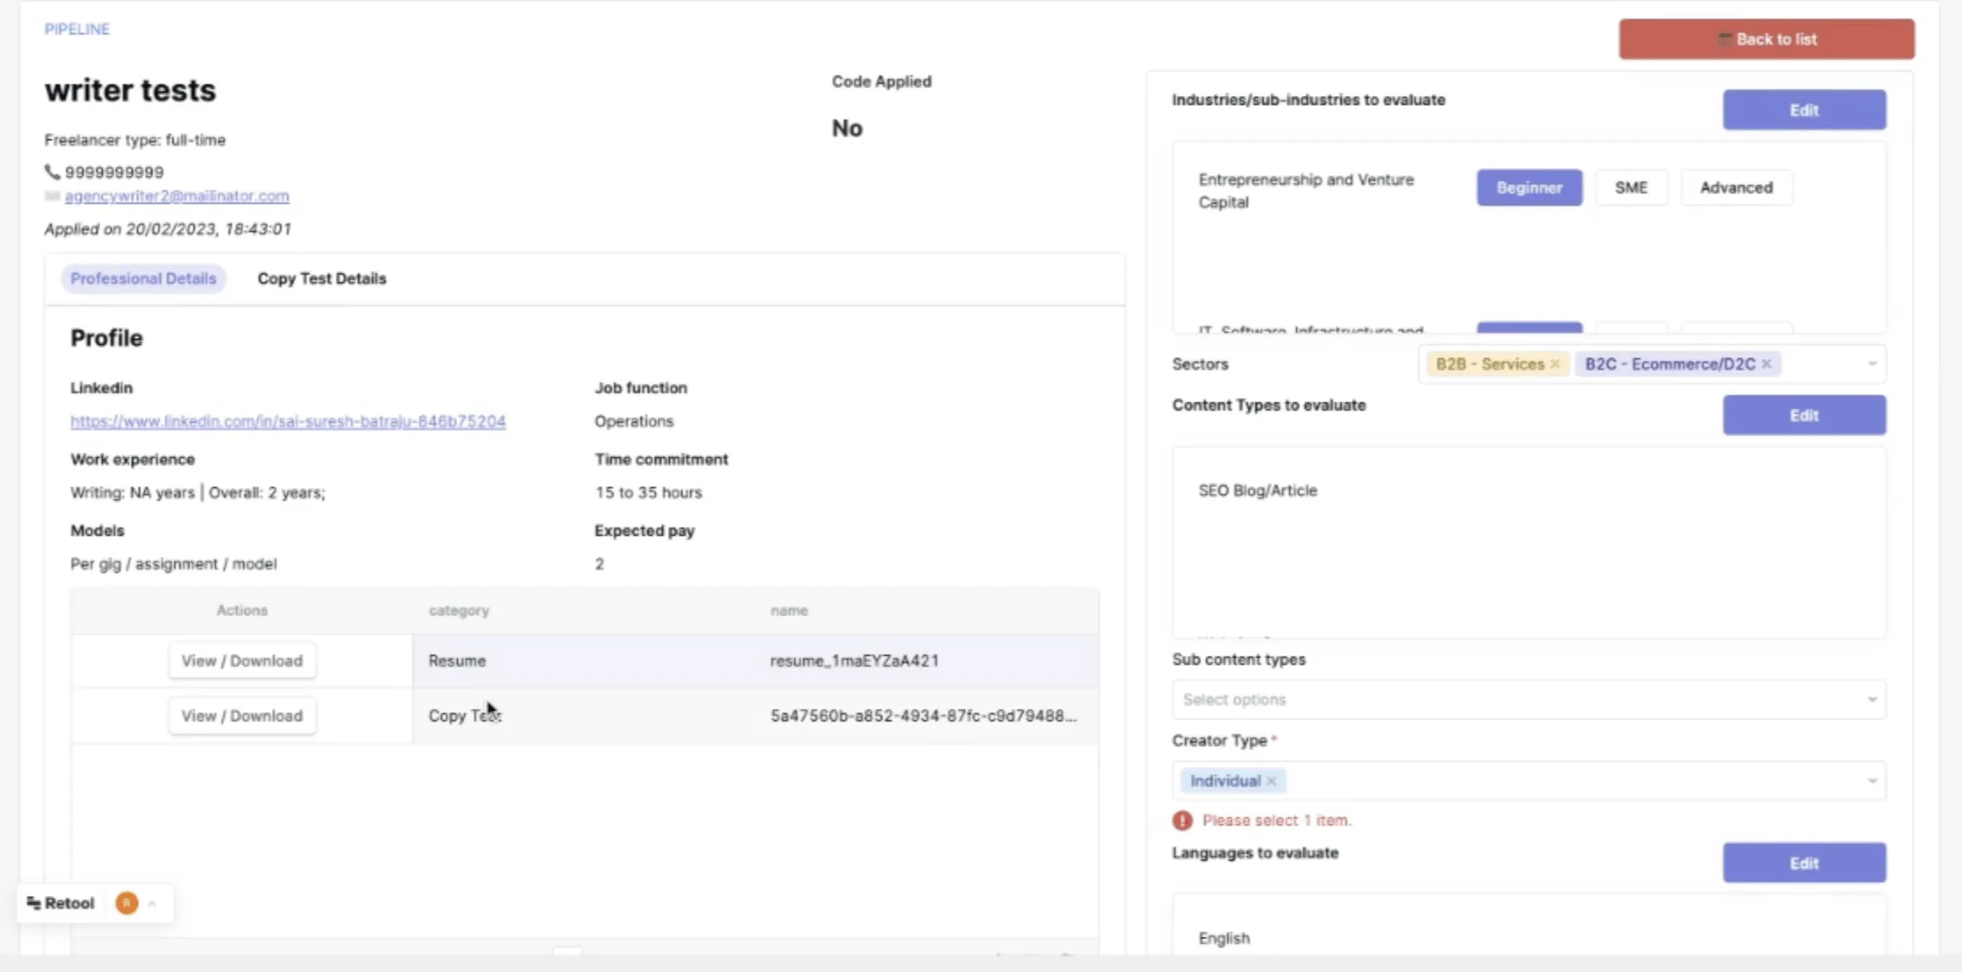Expand the Sectors dropdown arrow
The width and height of the screenshot is (1962, 972).
pos(1872,364)
